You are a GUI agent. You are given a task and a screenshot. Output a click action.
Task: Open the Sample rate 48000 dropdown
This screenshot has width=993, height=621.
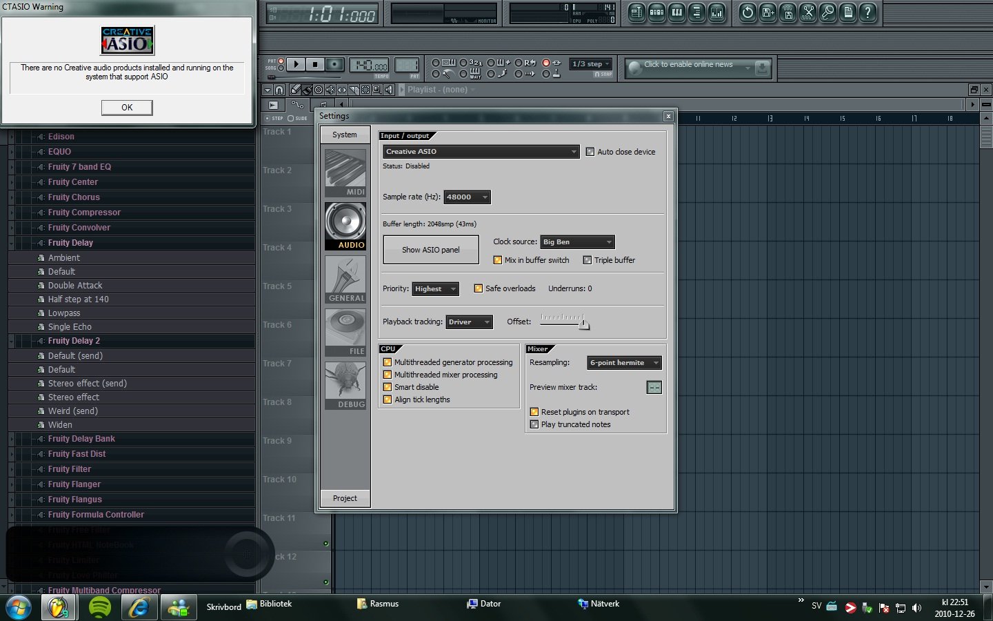coord(467,197)
